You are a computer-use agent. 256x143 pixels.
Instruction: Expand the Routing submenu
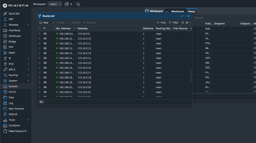click(29, 75)
